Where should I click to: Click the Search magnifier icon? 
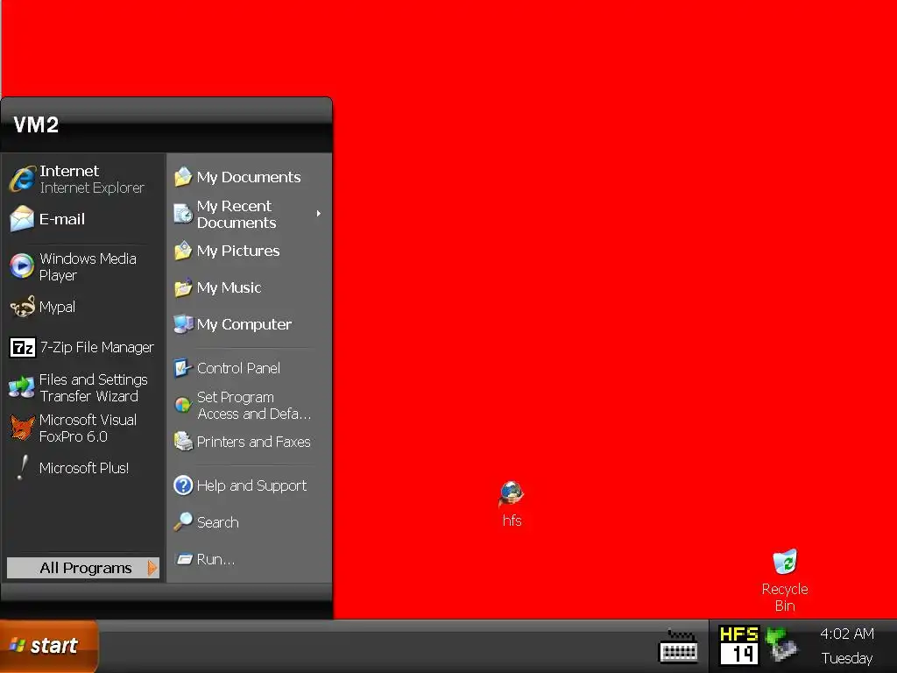click(x=183, y=522)
